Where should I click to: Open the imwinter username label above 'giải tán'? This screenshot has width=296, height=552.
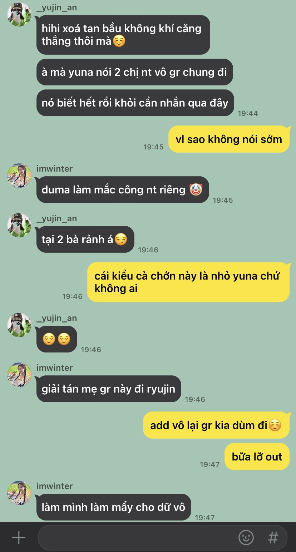click(55, 368)
